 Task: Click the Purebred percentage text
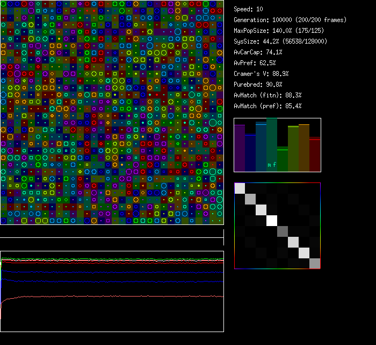tap(258, 85)
